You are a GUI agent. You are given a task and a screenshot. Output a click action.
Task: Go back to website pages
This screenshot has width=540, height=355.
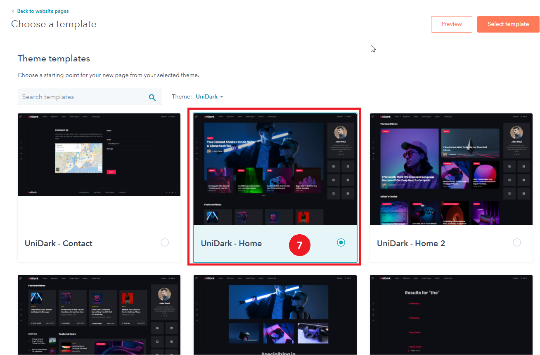43,11
